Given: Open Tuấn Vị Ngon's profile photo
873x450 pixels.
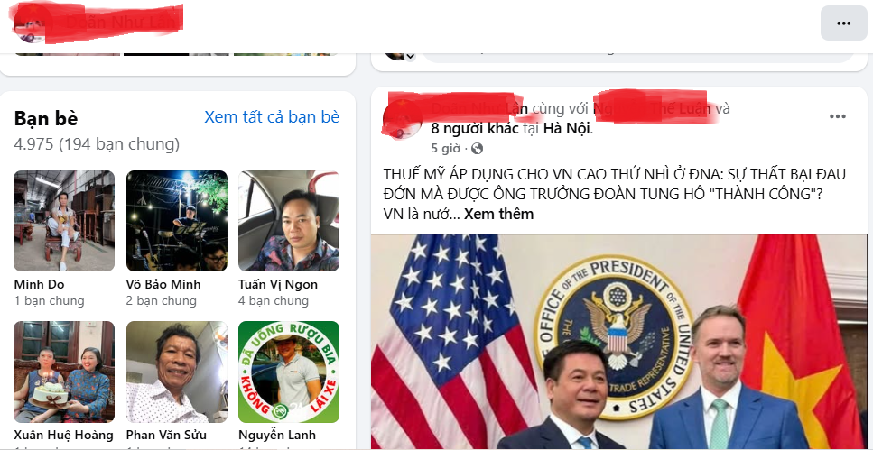Looking at the screenshot, I should pyautogui.click(x=288, y=221).
